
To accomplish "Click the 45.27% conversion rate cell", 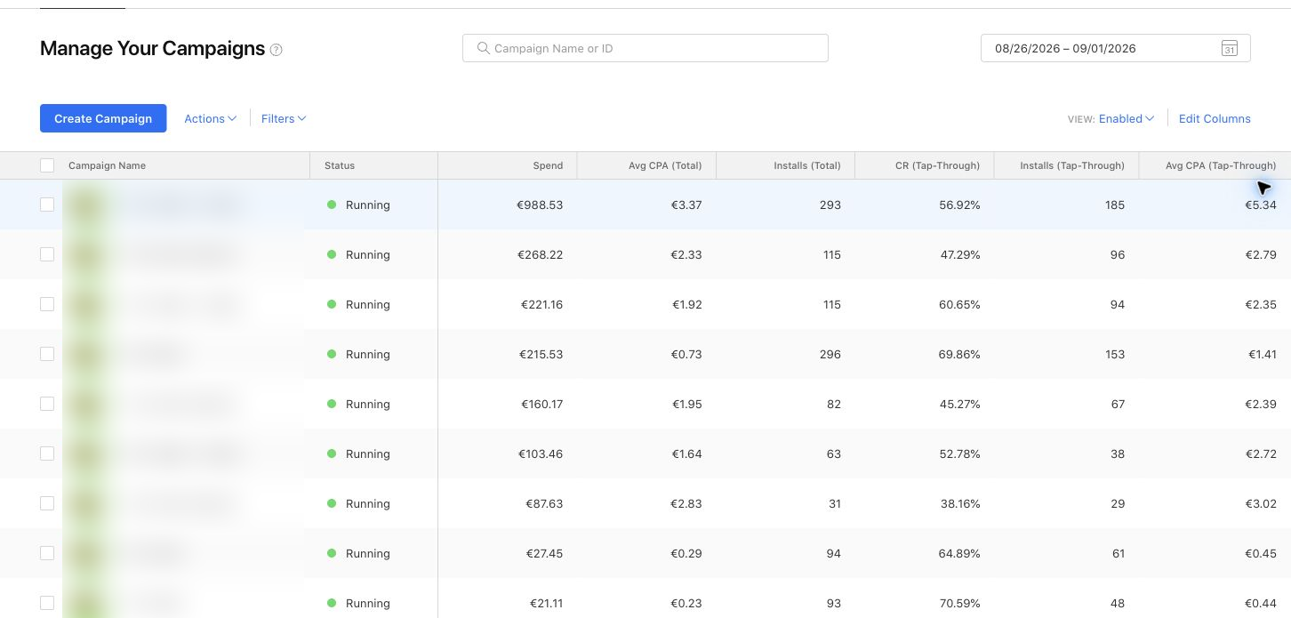I will [x=959, y=404].
